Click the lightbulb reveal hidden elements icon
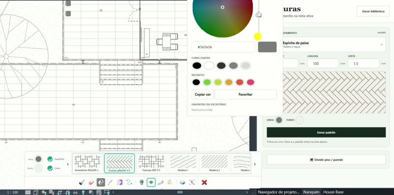Viewport: 394px width, 195px height. point(83,192)
